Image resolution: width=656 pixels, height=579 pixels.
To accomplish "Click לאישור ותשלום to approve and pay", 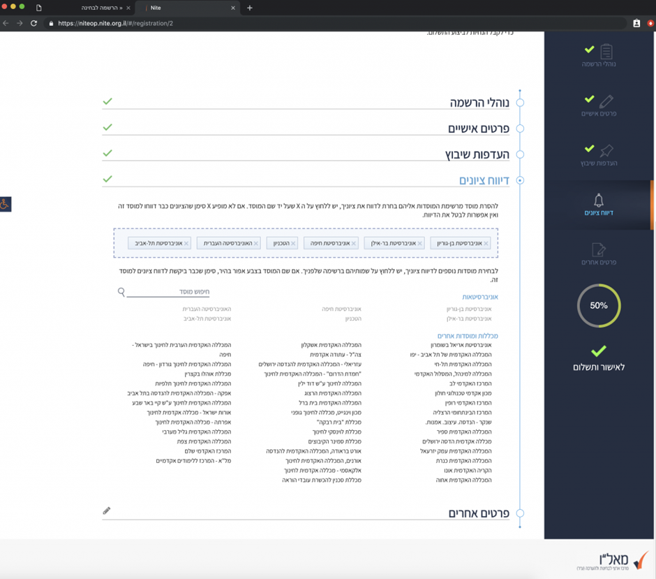I will coord(598,367).
